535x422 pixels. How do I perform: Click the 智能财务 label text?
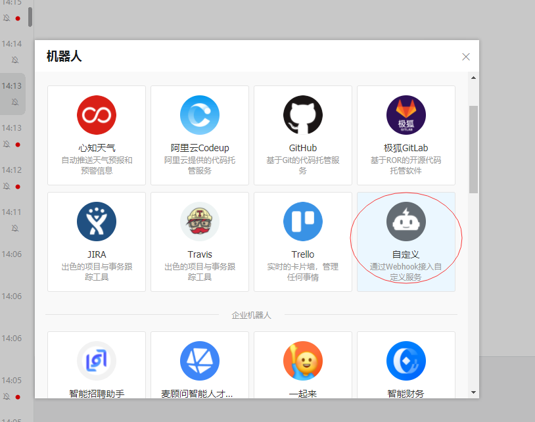(x=406, y=394)
